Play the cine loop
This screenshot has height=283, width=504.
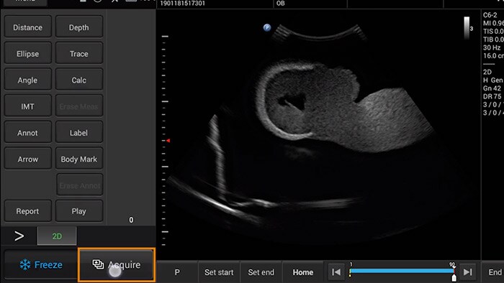pos(79,211)
